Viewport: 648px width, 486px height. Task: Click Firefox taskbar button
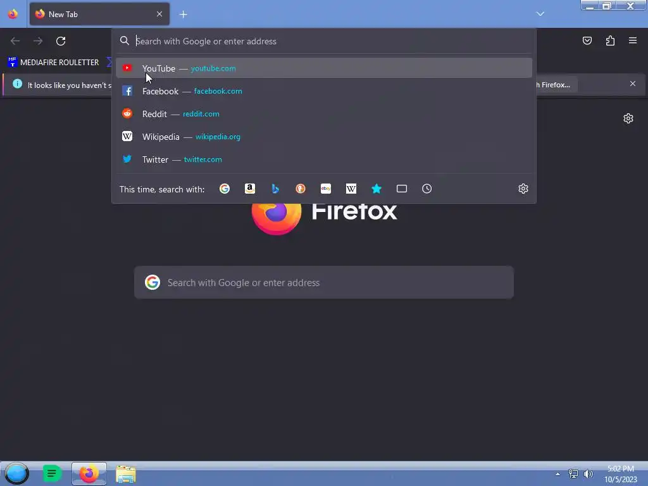click(x=89, y=473)
